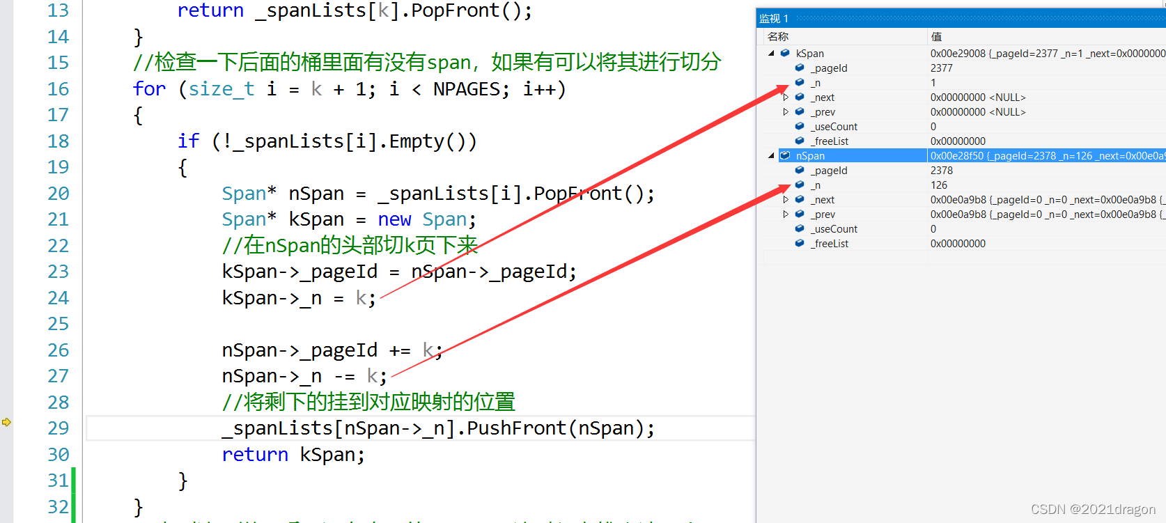The image size is (1166, 523).
Task: Click _prev field icon under nSpan
Action: [800, 214]
